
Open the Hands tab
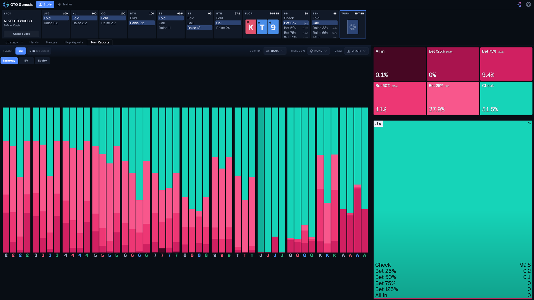click(x=34, y=42)
